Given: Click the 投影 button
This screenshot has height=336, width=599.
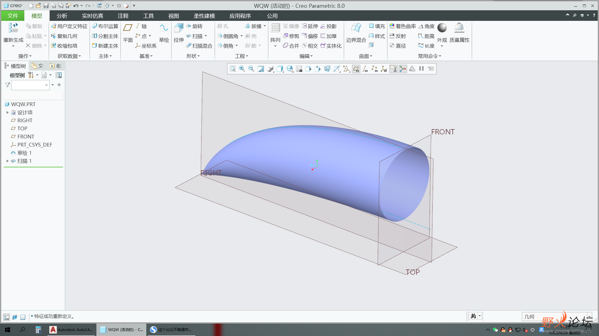Looking at the screenshot, I should point(329,26).
